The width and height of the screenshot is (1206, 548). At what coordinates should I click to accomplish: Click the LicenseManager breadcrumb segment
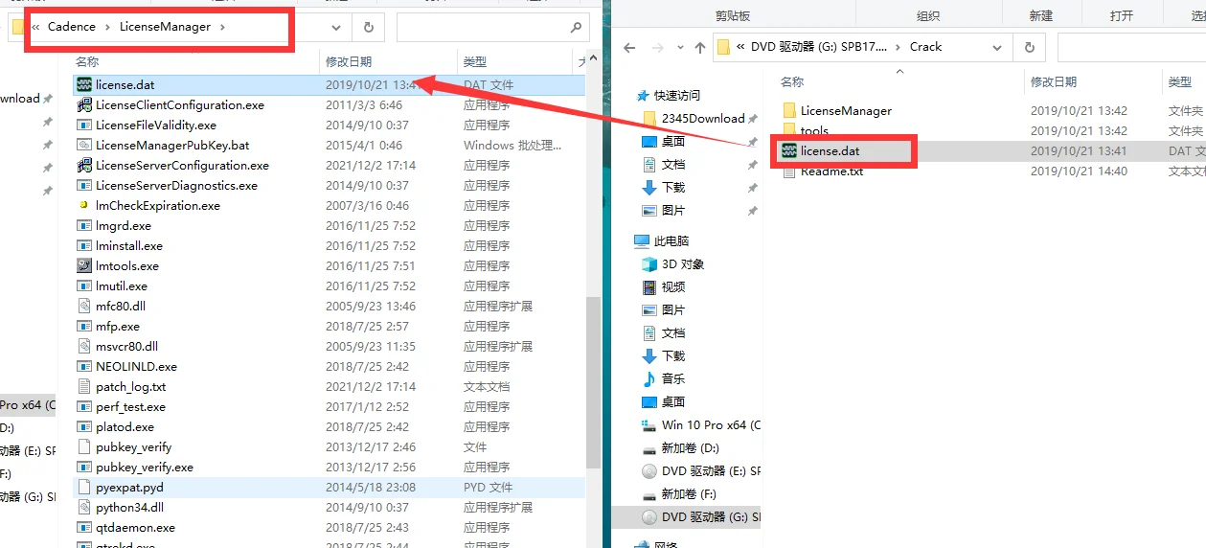[165, 27]
